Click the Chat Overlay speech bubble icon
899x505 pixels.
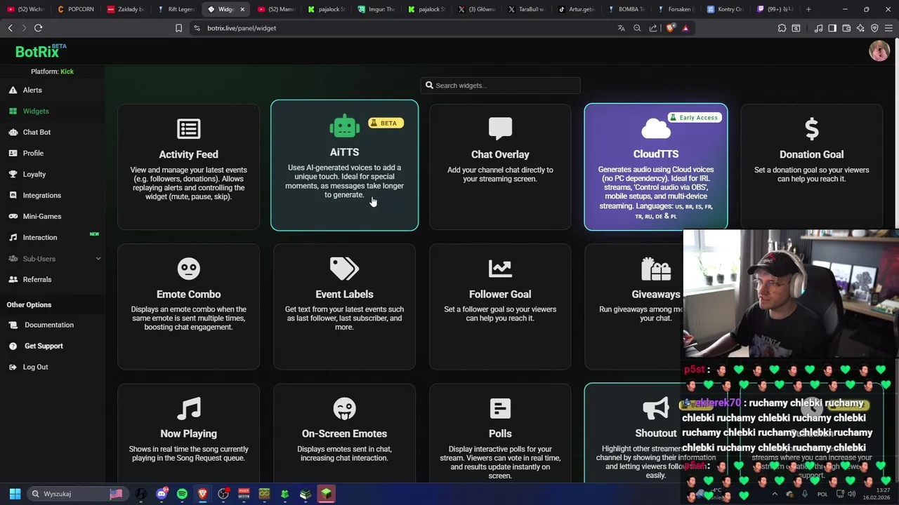pyautogui.click(x=500, y=128)
